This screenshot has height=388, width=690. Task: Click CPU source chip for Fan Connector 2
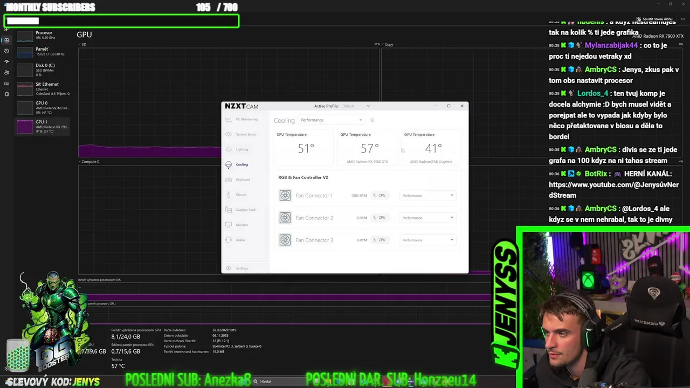[x=379, y=218]
